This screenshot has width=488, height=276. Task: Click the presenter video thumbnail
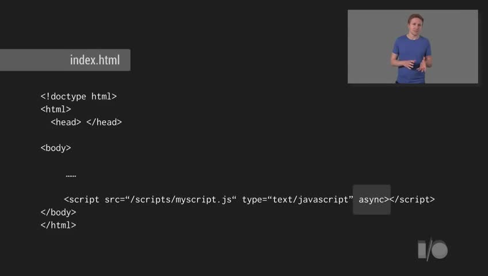pyautogui.click(x=413, y=47)
